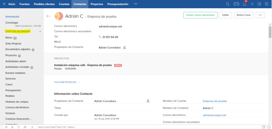The height and width of the screenshot is (129, 272).
Task: Click the phone number 91 831 84 00
Action: point(110,37)
